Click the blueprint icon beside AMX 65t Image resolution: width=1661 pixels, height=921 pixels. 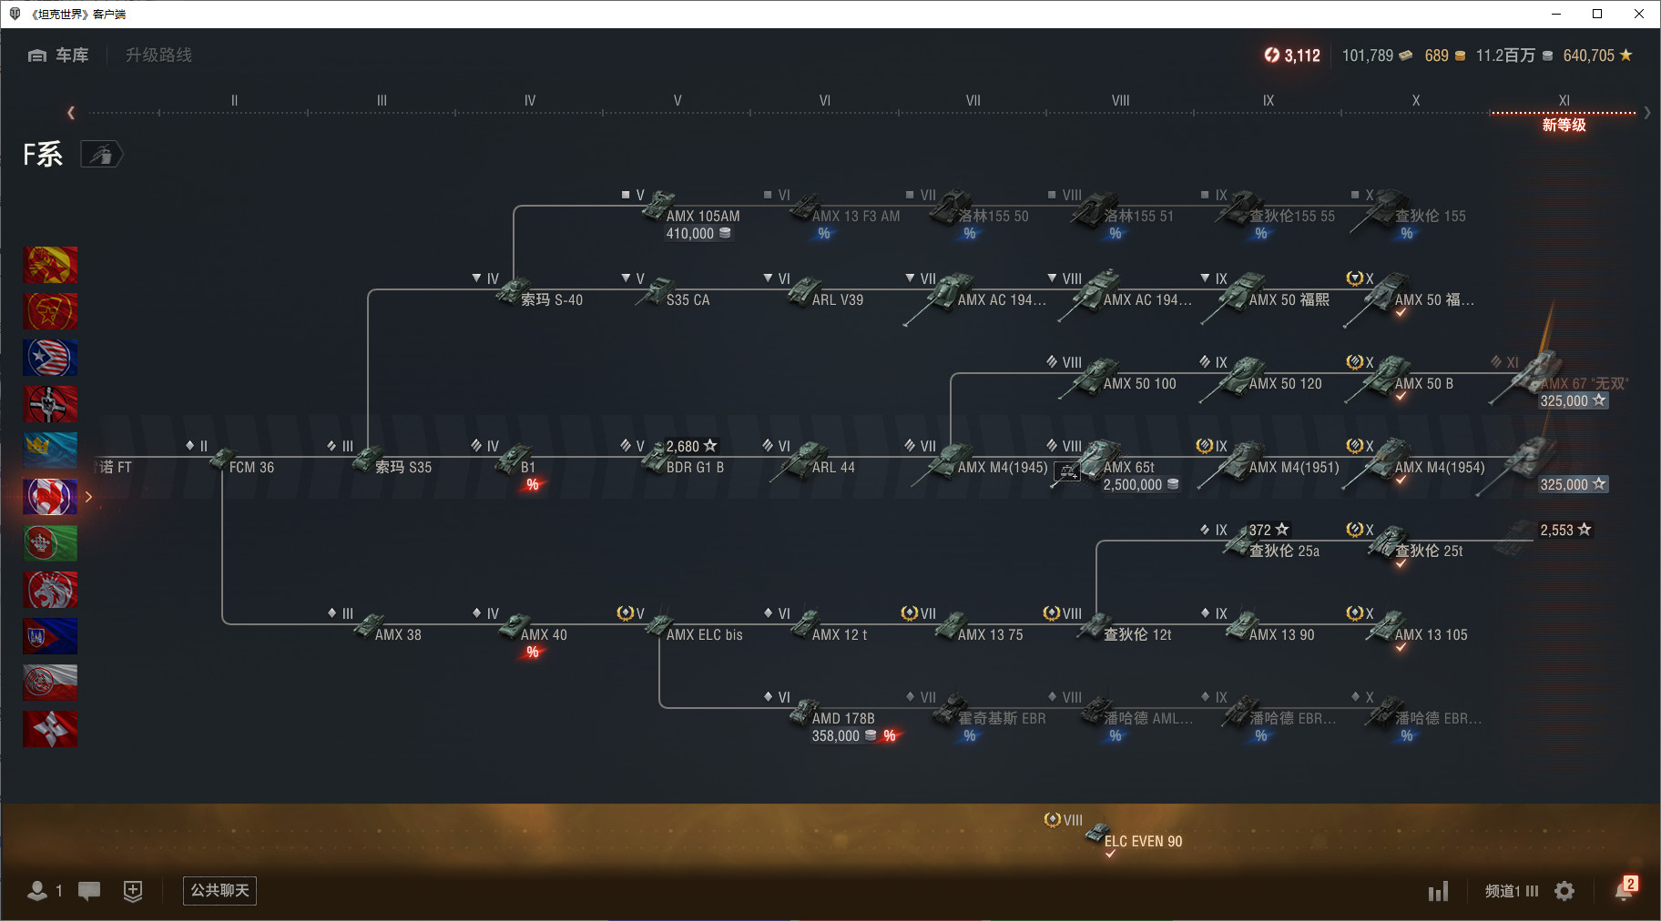(1067, 471)
